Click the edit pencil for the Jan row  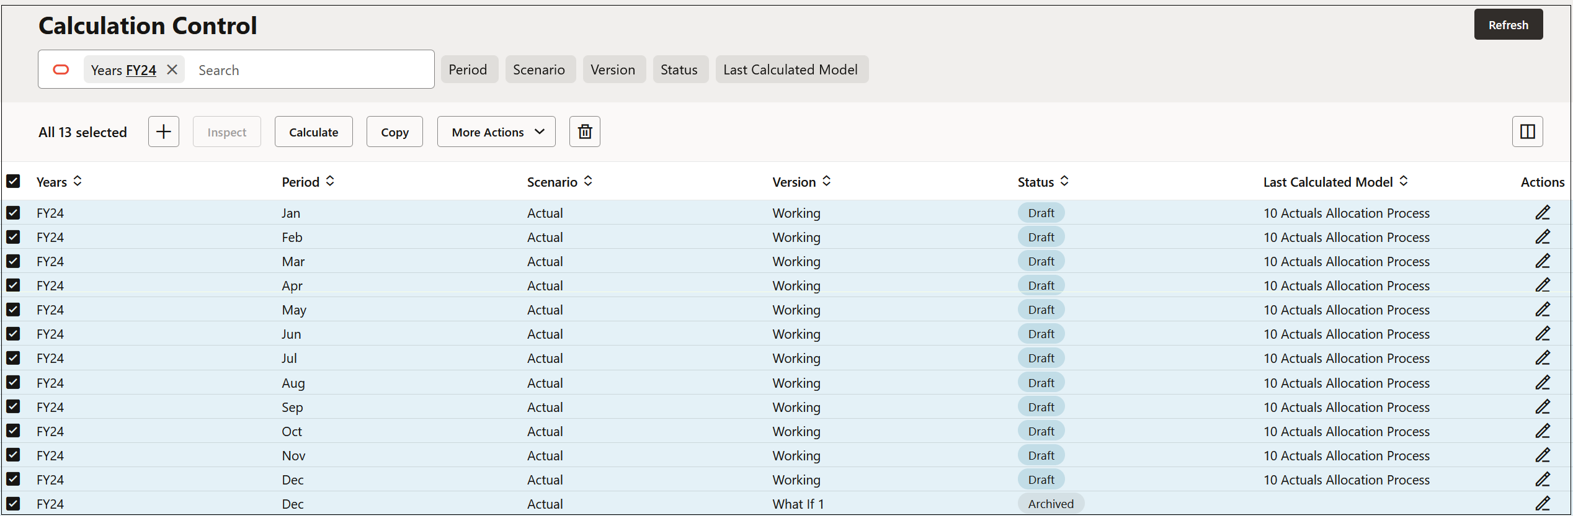coord(1543,213)
